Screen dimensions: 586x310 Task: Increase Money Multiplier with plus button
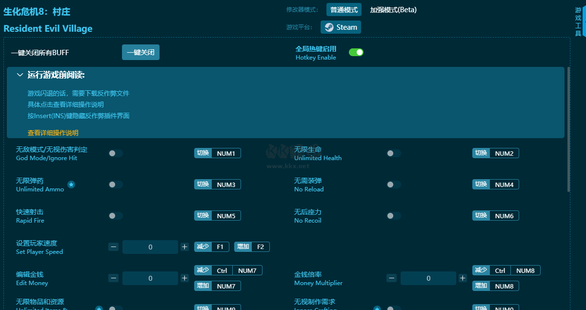(x=463, y=278)
